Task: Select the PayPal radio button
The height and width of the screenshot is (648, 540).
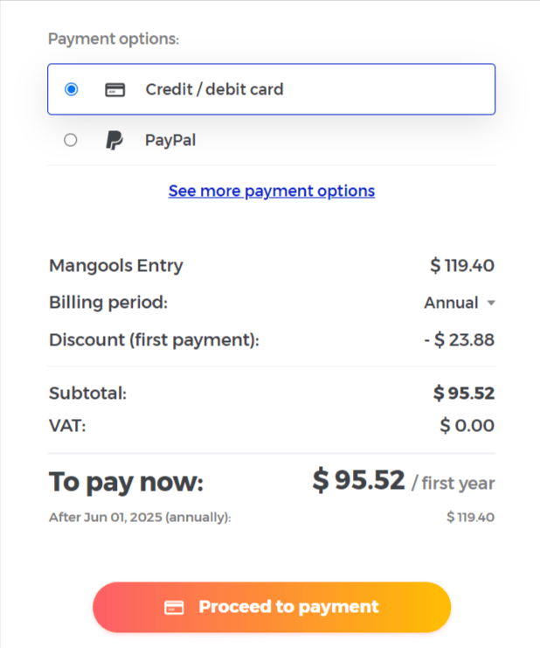Action: [x=71, y=140]
